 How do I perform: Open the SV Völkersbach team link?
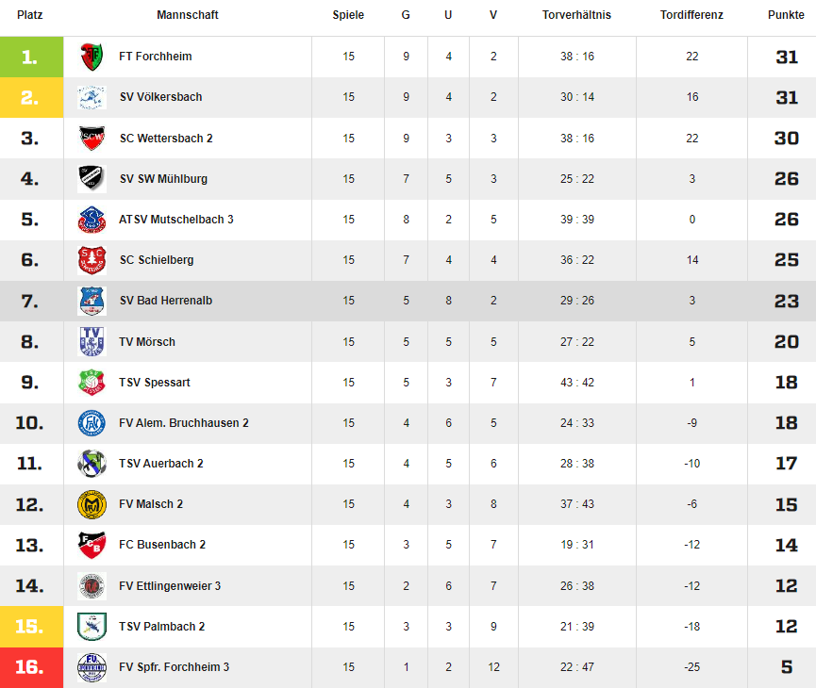click(x=160, y=97)
